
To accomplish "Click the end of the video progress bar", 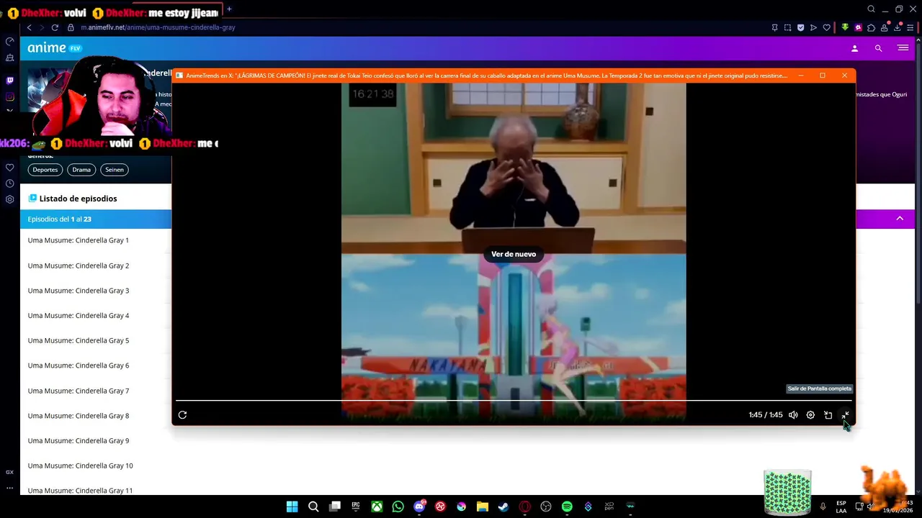I will (851, 400).
